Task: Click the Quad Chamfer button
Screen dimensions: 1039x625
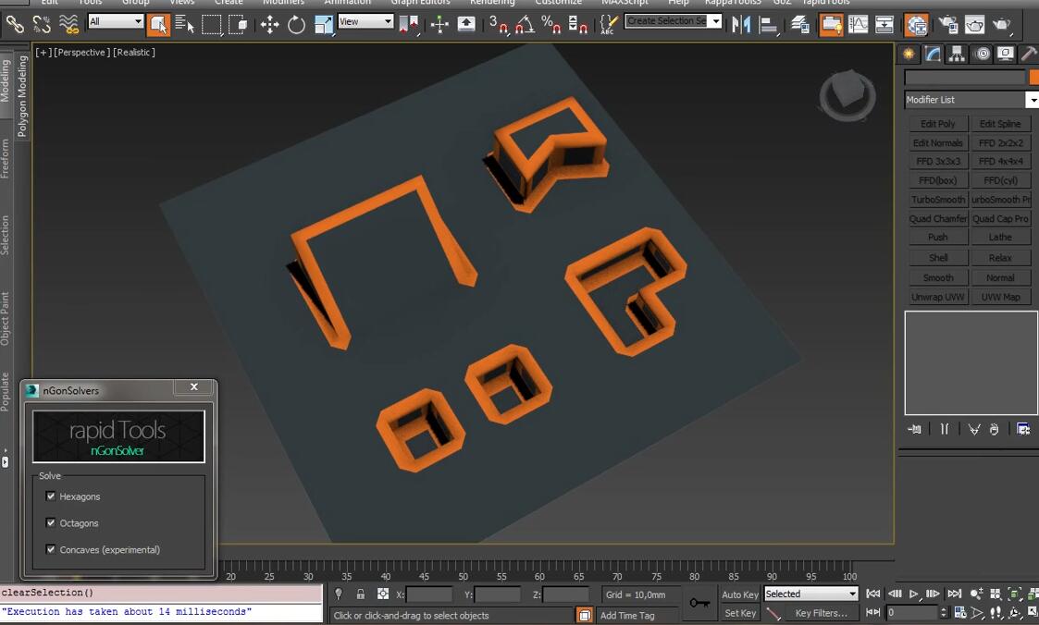Action: coord(937,218)
